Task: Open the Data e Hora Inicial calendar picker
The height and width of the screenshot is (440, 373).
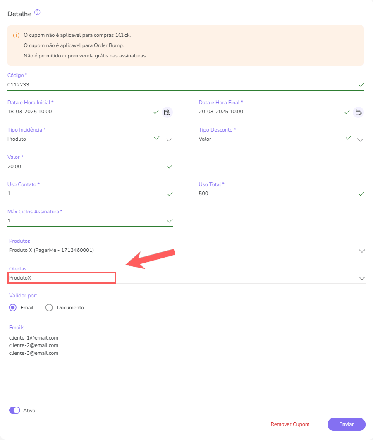Action: (167, 112)
